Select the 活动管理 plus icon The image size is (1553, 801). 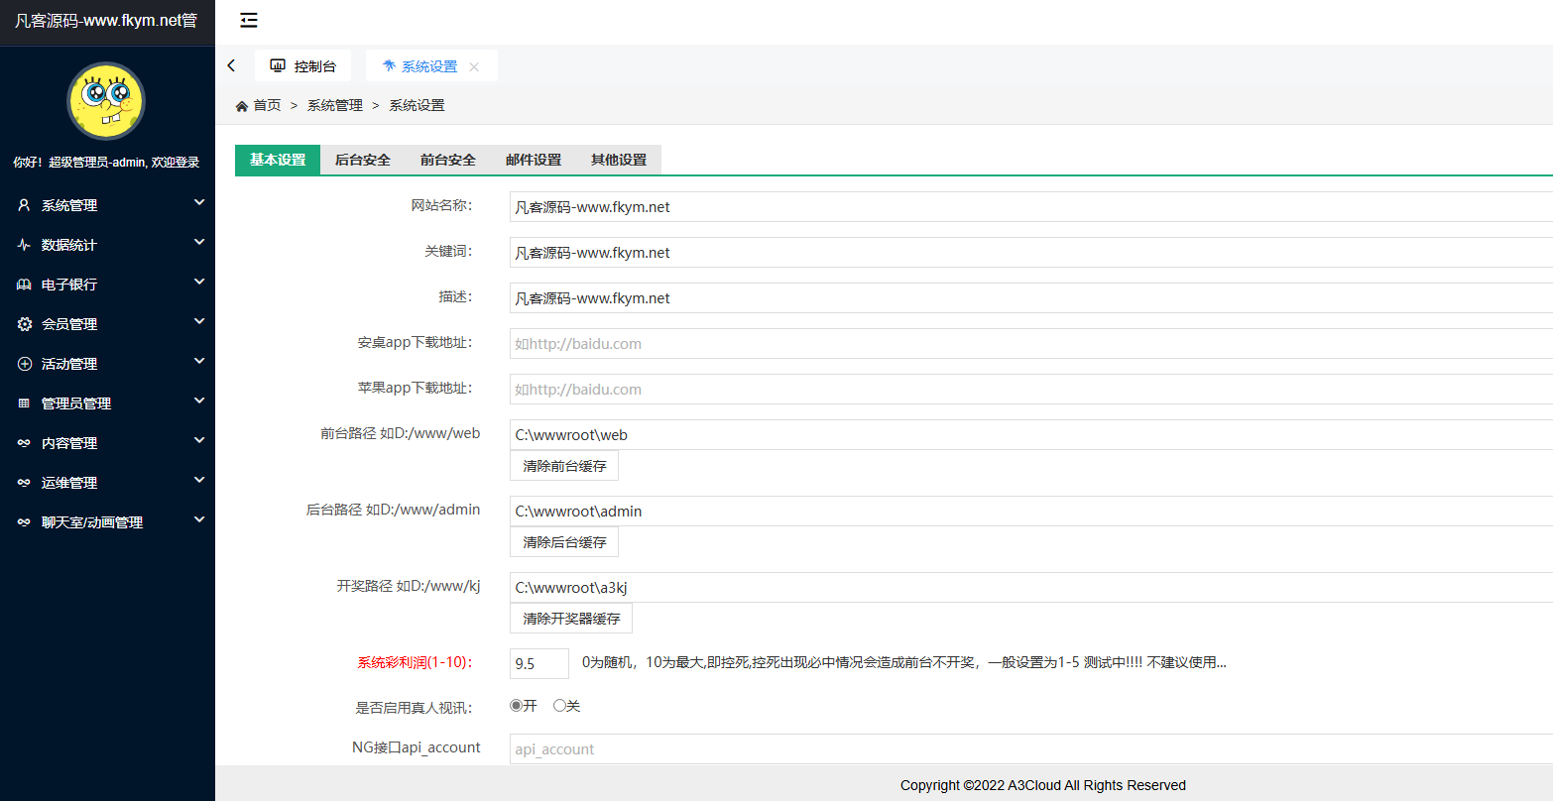coord(21,364)
